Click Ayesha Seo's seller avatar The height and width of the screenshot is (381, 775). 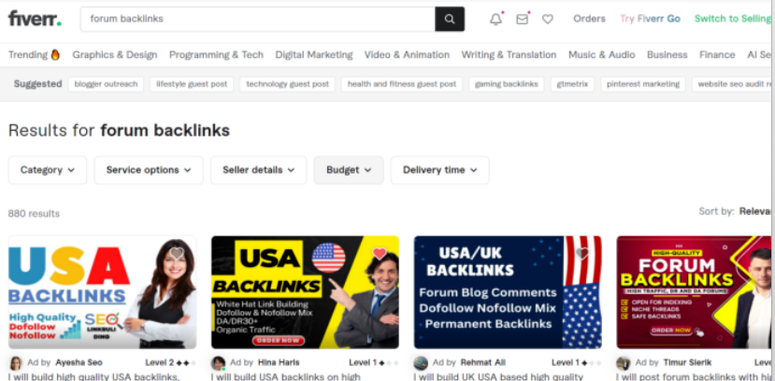[x=16, y=362]
